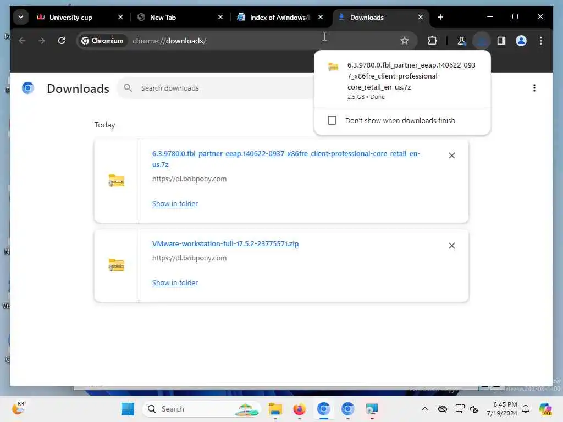Open the Chromium three-dot menu
Screen dimensions: 563x422
(x=541, y=41)
